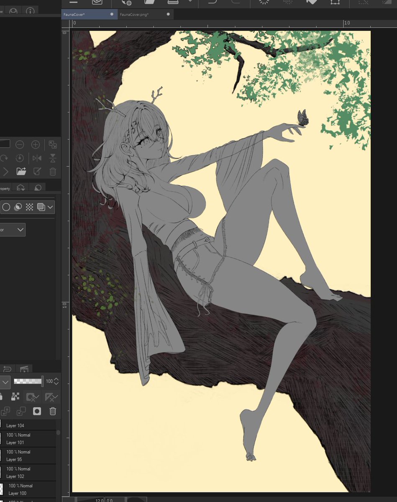
Task: Toggle the Border effect circle icon
Action: click(x=6, y=207)
